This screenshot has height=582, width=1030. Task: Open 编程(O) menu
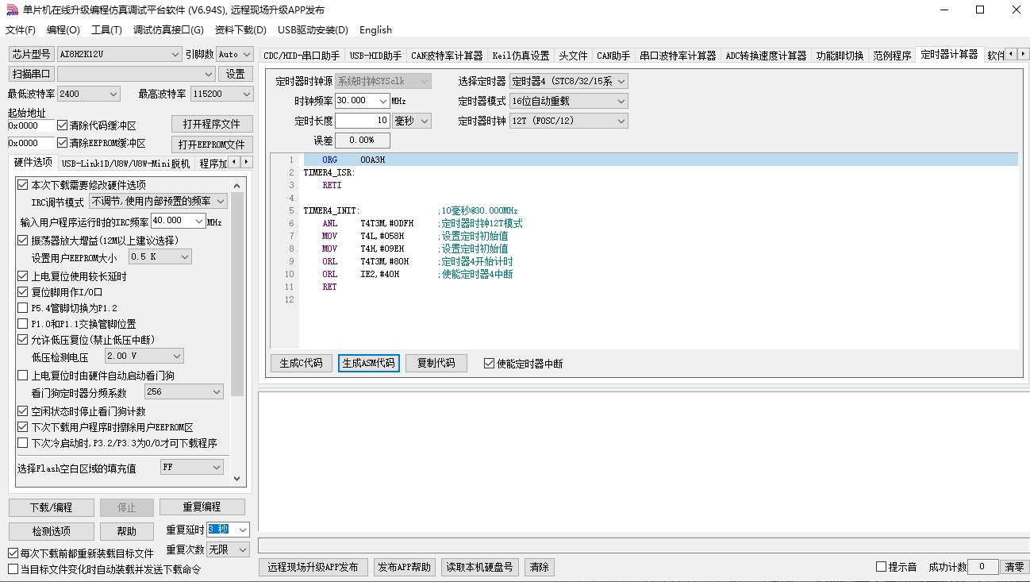(x=63, y=30)
